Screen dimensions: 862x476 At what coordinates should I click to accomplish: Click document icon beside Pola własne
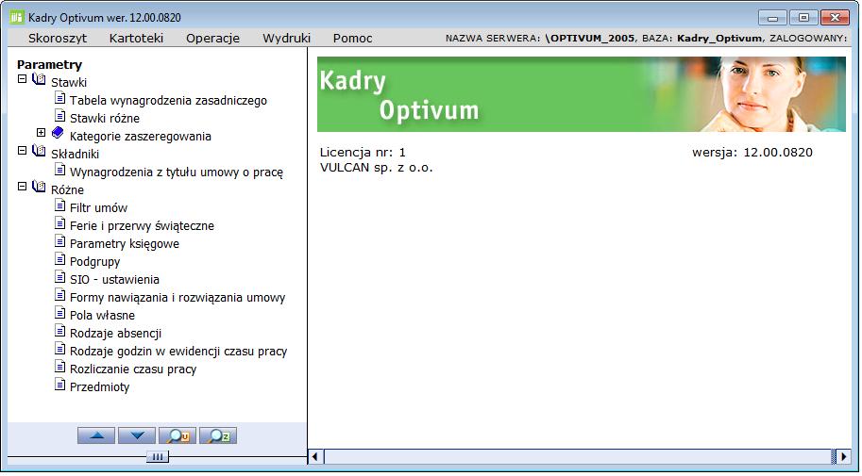59,313
